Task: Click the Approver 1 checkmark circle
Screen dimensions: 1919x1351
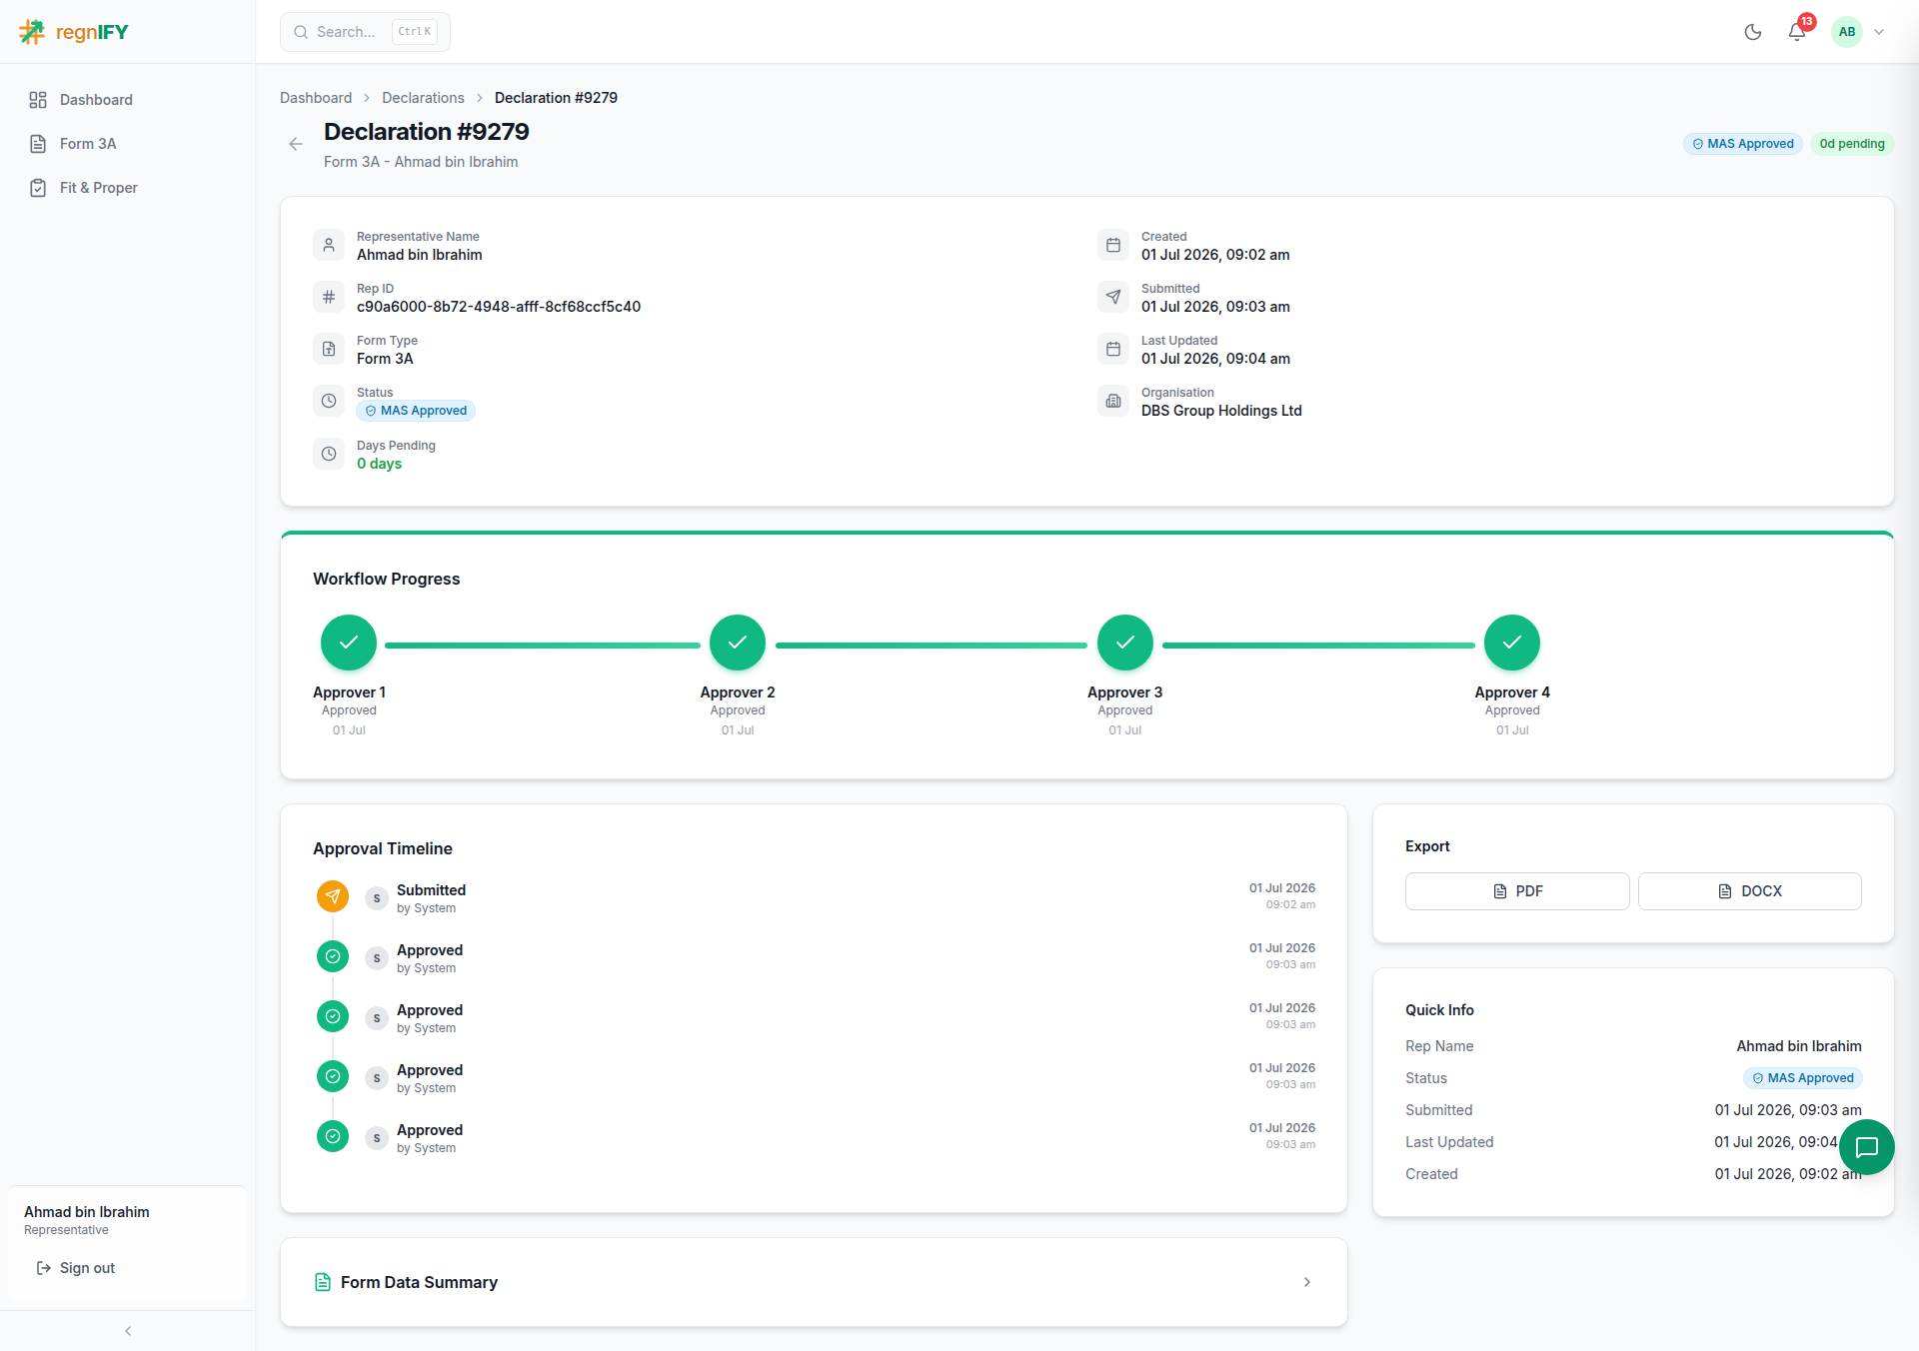Action: (349, 643)
